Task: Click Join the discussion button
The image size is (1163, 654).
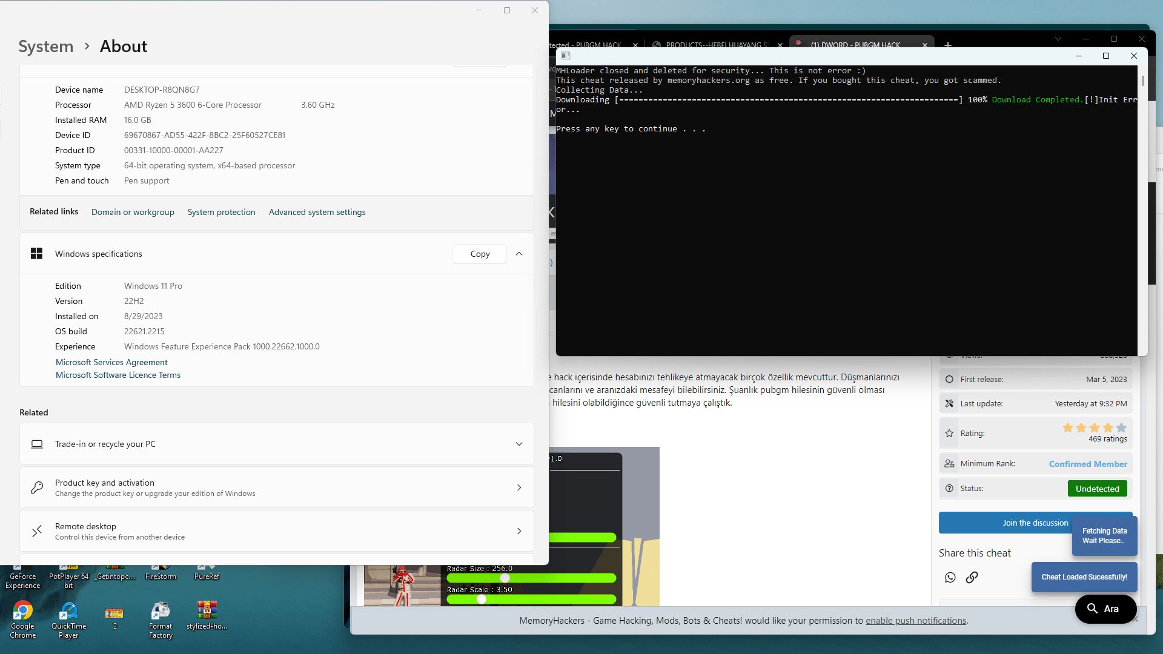Action: (1035, 523)
